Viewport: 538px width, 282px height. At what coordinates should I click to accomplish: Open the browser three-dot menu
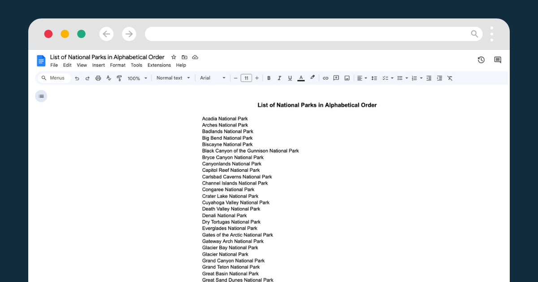[x=492, y=34]
